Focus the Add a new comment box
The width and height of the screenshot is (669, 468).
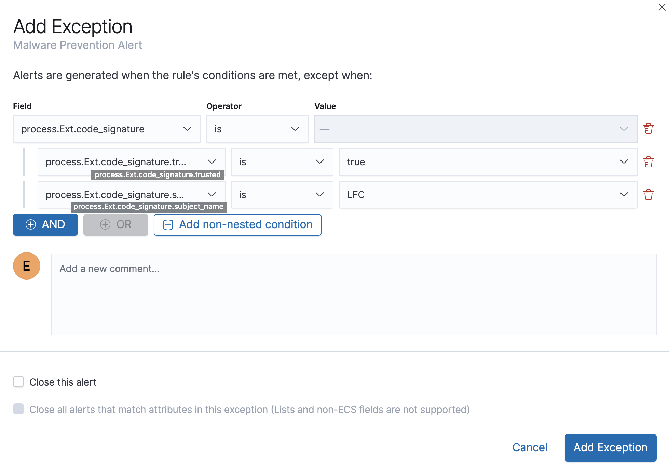(354, 294)
